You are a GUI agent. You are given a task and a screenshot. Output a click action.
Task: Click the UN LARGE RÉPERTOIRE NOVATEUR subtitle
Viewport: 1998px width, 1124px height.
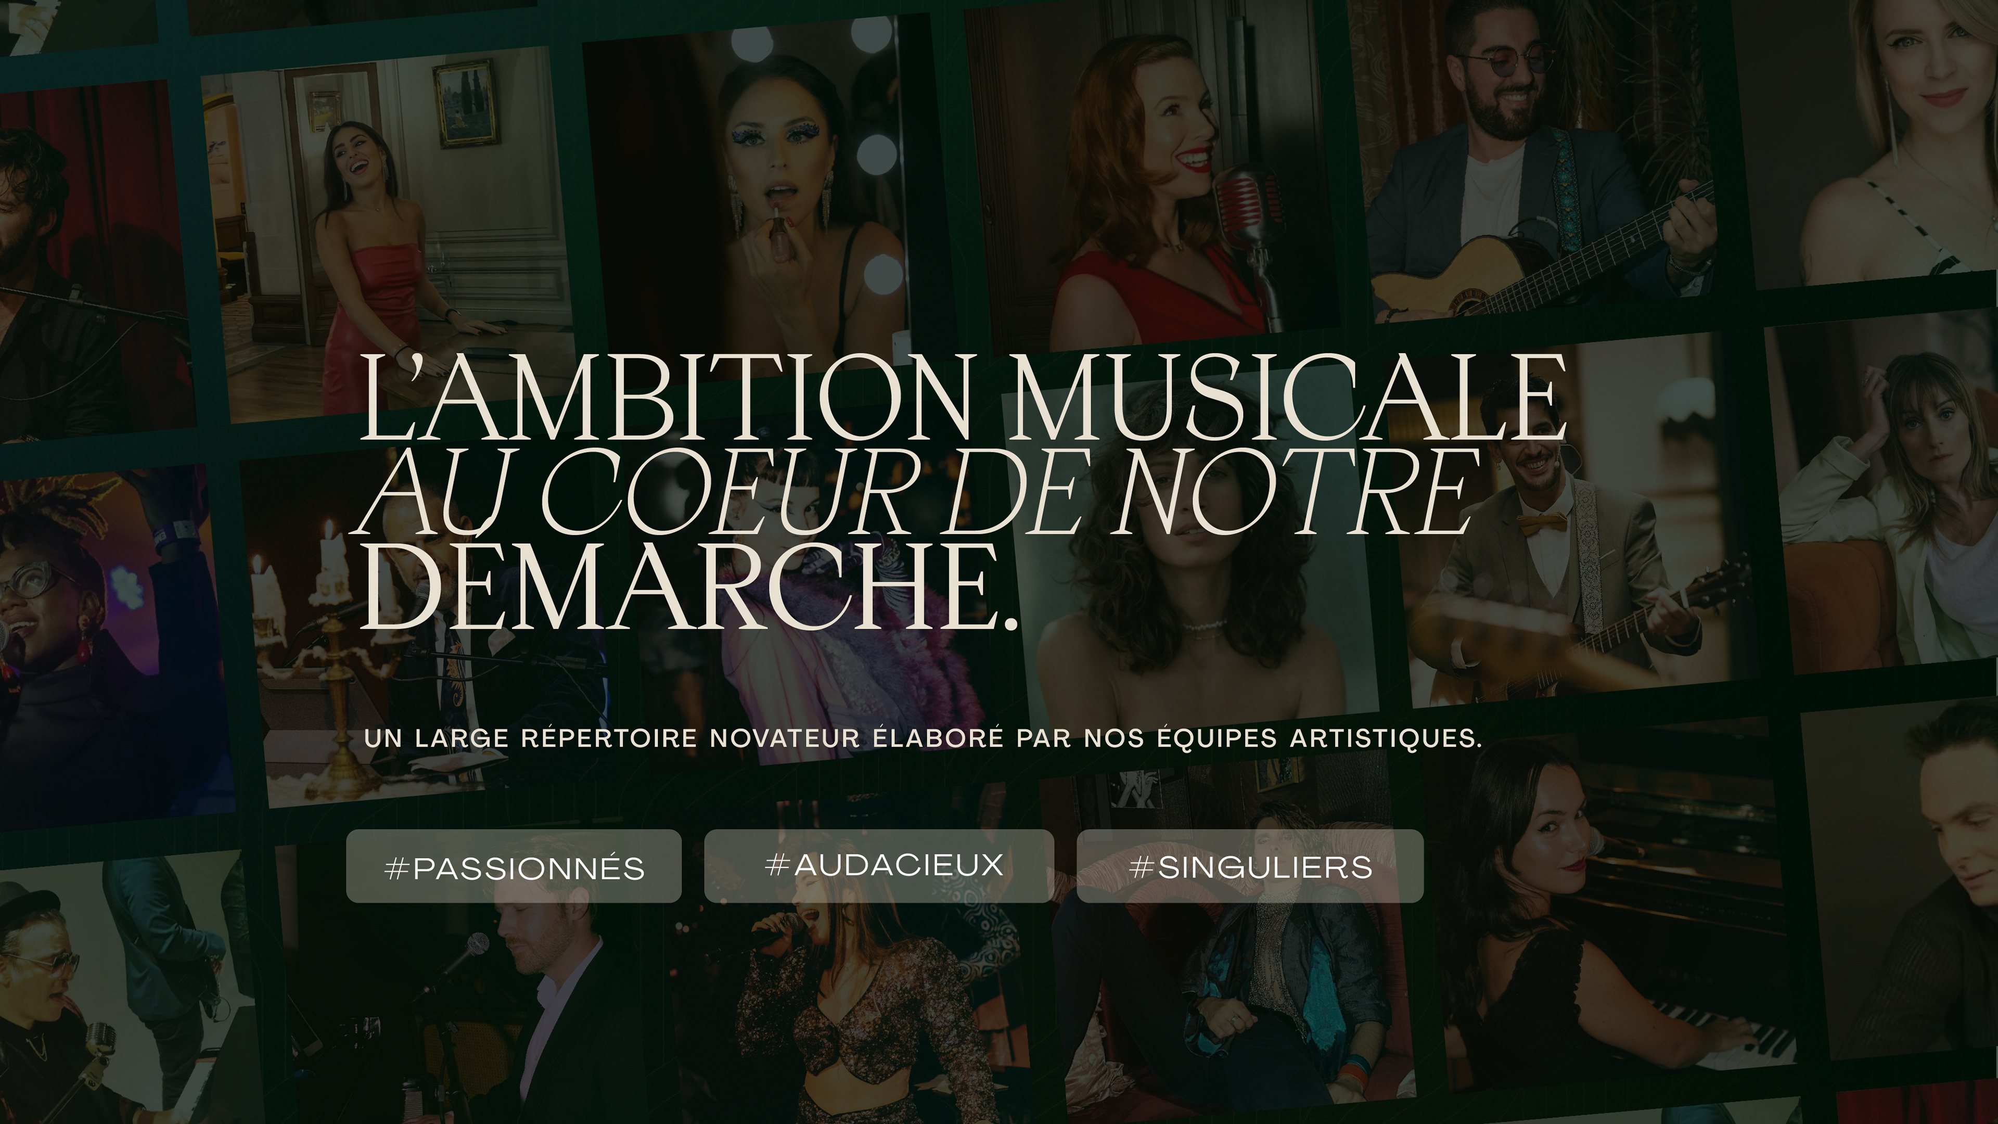point(923,738)
